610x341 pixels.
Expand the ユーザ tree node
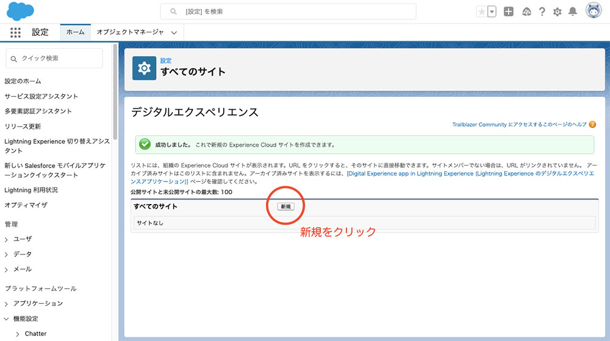click(6, 240)
